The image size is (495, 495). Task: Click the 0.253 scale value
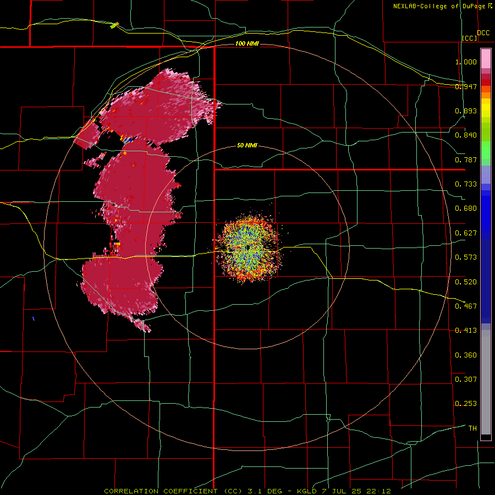(x=466, y=404)
